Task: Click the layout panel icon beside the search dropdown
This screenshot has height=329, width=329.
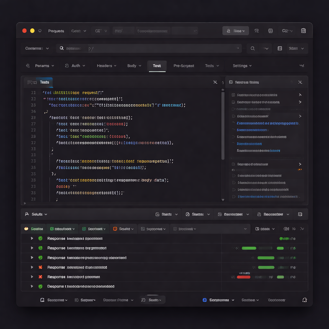Action: pos(280,49)
